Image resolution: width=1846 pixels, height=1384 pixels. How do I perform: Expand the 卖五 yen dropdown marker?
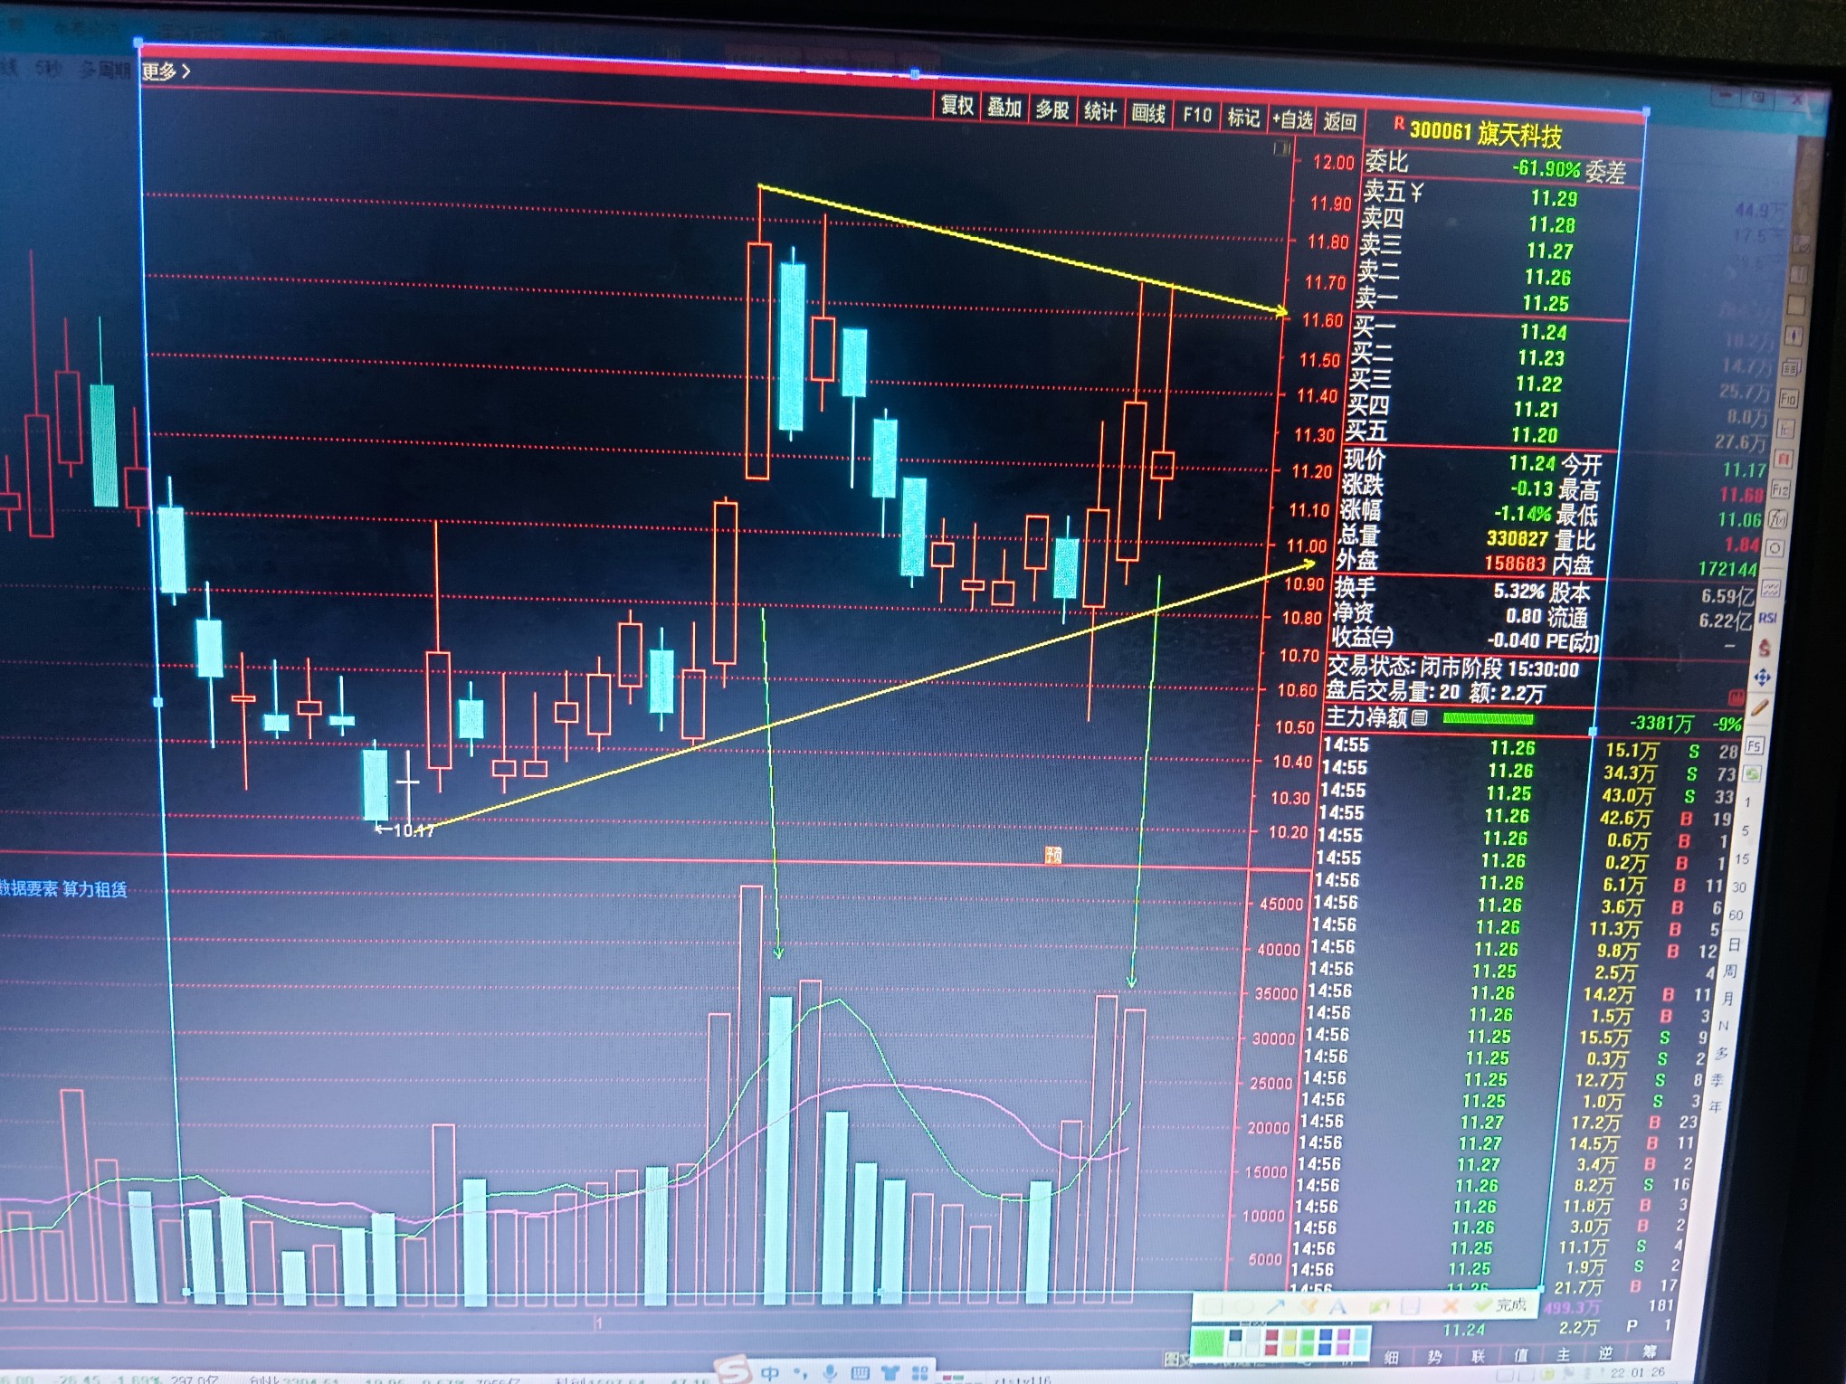(x=1416, y=193)
